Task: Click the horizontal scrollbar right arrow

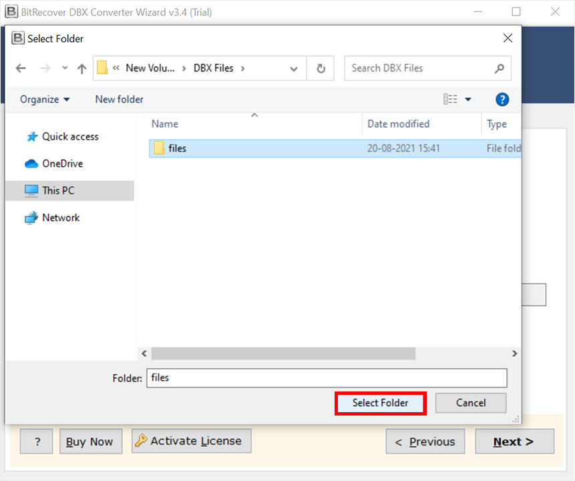Action: click(514, 353)
